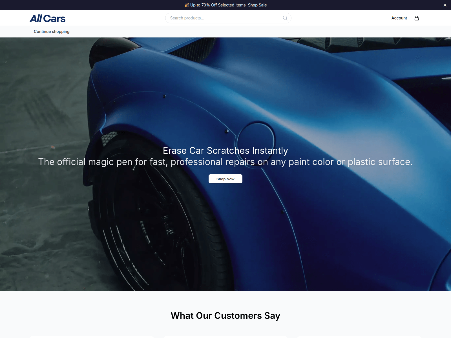Screen dimensions: 451x338
Task: Click Continue shopping
Action: [52, 32]
